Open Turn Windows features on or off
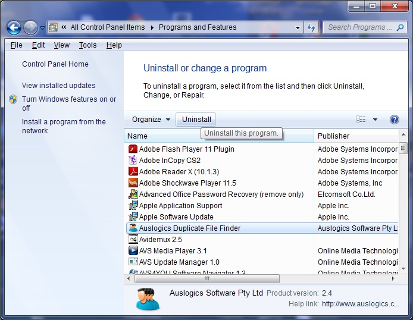This screenshot has height=320, width=413. [69, 103]
